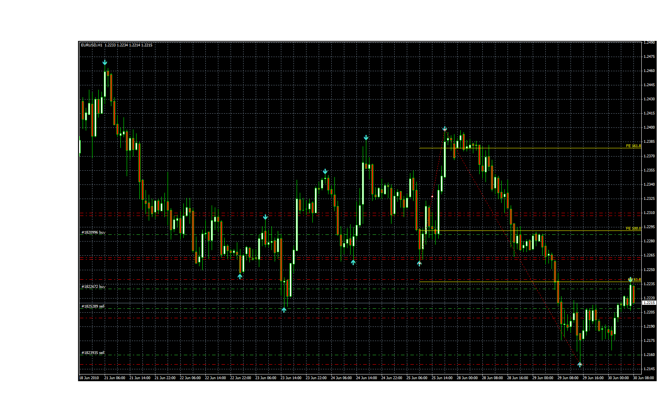Select the up arrow at the 1.2145 swing low
The width and height of the screenshot is (661, 413).
tap(580, 365)
